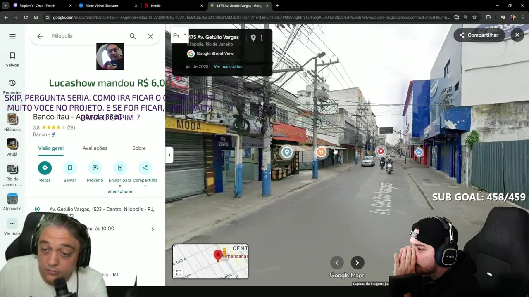Screen dimensions: 529x297
Task: Open recent Arujá item in sidebar
Action: pos(12,147)
